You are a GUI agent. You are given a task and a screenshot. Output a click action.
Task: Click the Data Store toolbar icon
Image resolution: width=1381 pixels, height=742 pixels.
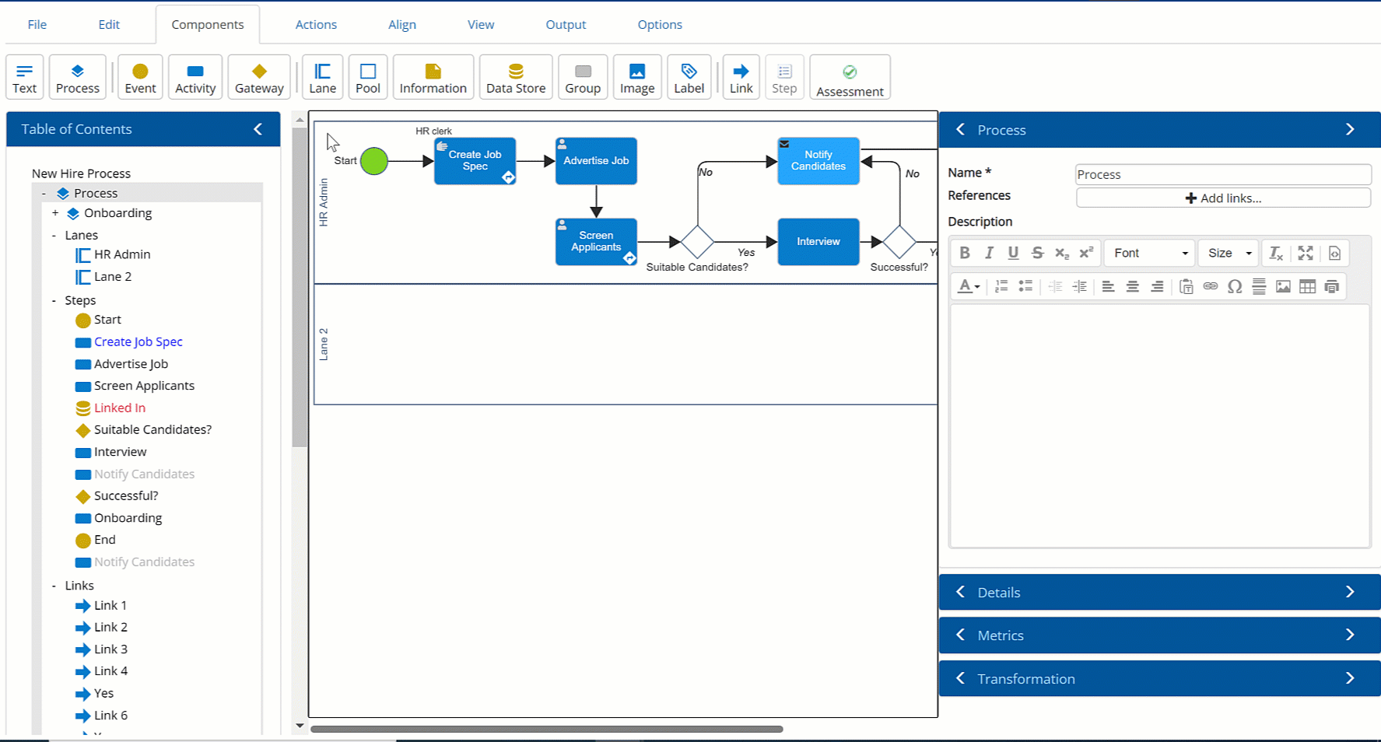(515, 77)
